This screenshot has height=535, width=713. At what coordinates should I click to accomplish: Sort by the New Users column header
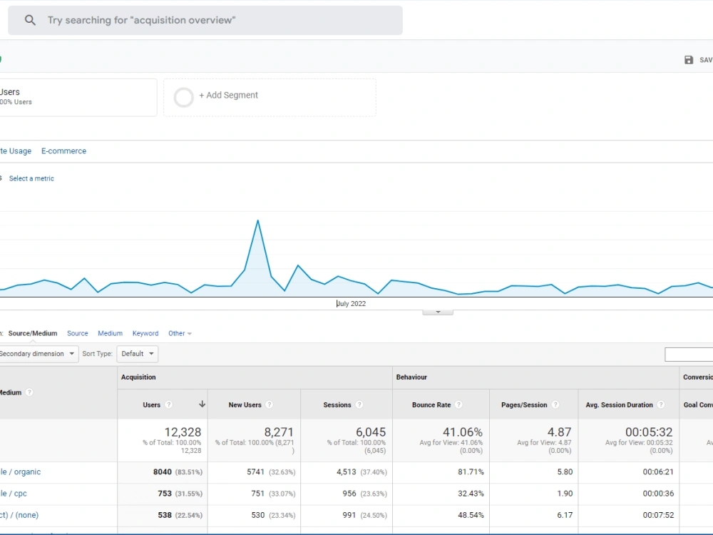[x=245, y=405]
